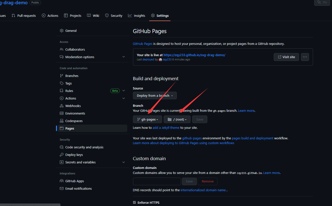Open the Actions repository tab
Viewport: 332px width, 206px height.
pyautogui.click(x=50, y=16)
